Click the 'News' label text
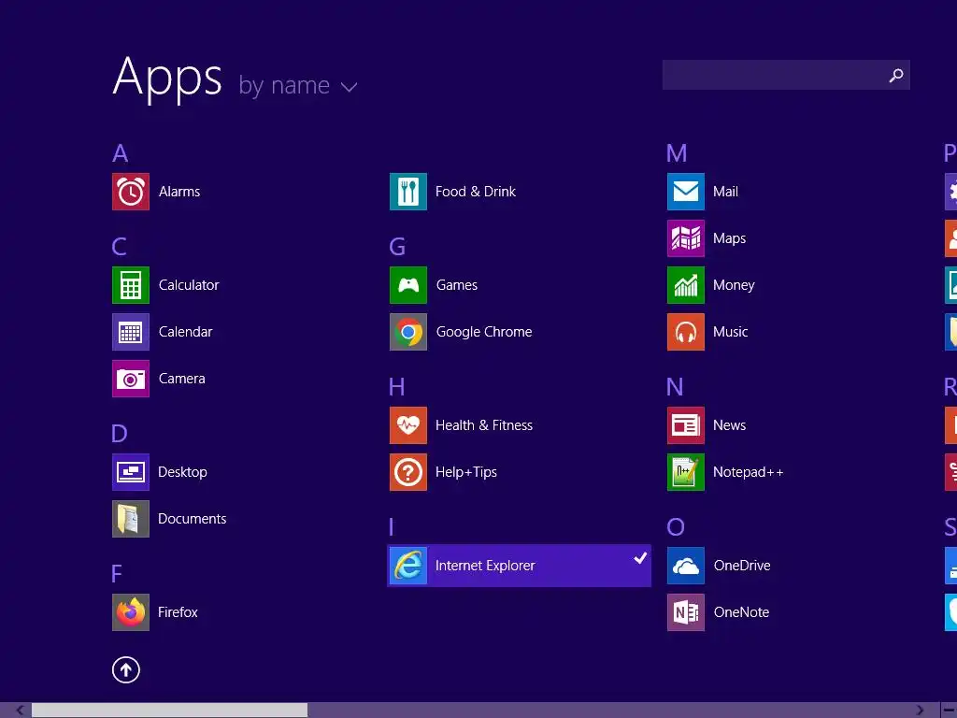Screen dimensions: 957x718 click(x=729, y=425)
